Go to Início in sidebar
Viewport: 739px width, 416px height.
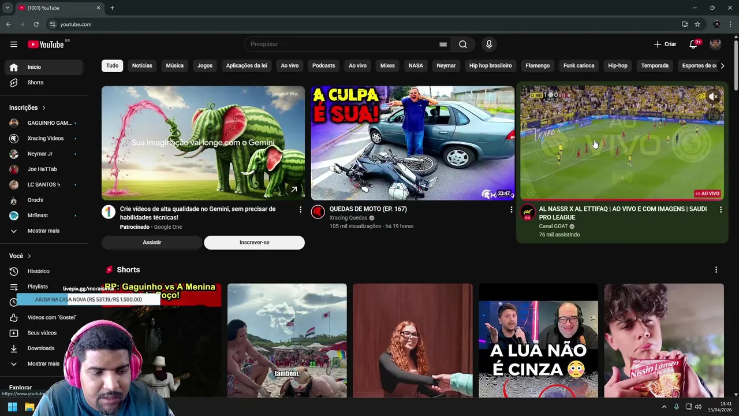tap(44, 67)
